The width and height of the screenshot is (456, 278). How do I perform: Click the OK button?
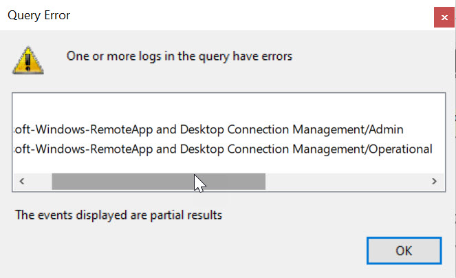403,250
